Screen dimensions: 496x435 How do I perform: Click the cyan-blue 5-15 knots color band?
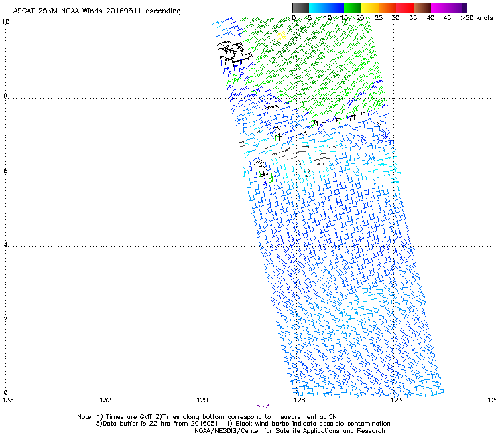point(326,8)
